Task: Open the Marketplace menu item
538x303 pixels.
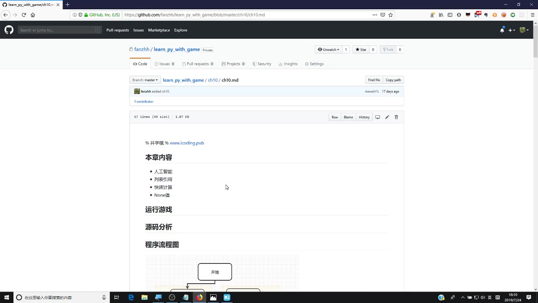Action: [159, 30]
